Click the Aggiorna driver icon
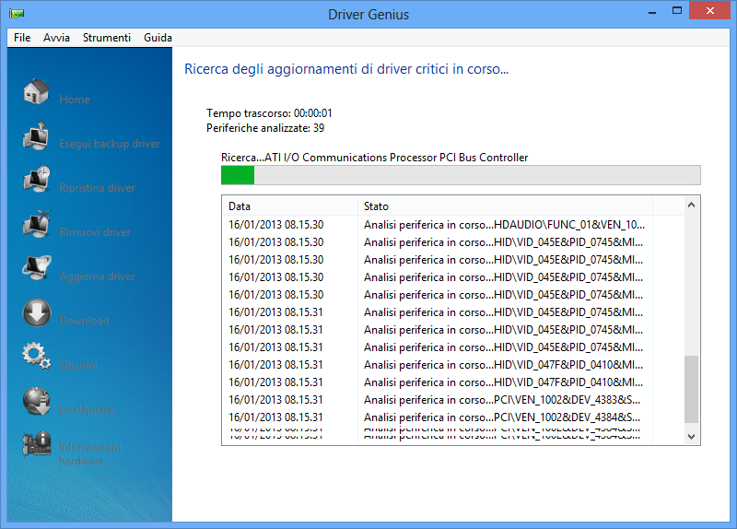The image size is (737, 529). pyautogui.click(x=37, y=268)
